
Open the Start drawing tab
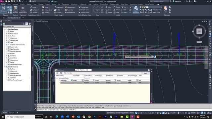click(x=4, y=18)
